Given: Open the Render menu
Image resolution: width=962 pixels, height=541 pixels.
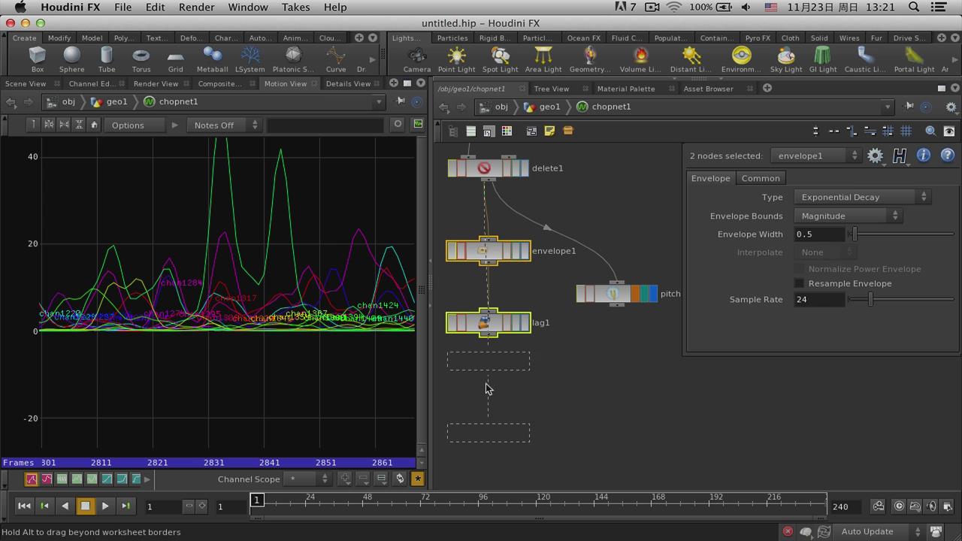Looking at the screenshot, I should click(x=196, y=7).
